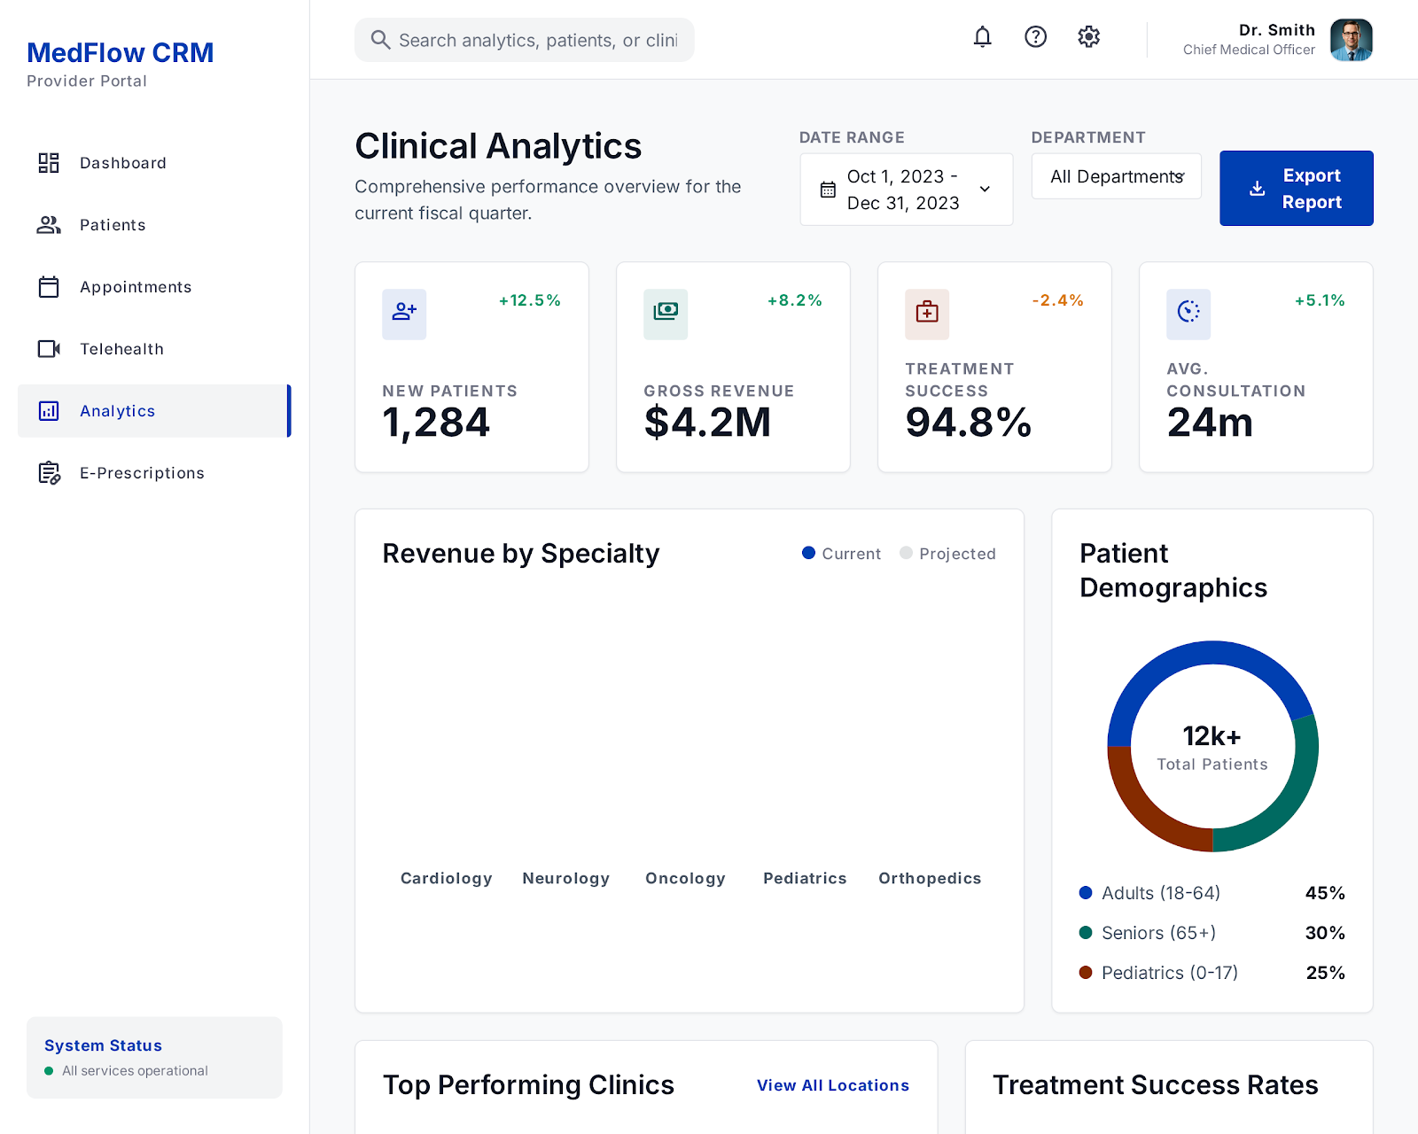Open the help question mark icon
The image size is (1418, 1134).
click(1035, 37)
